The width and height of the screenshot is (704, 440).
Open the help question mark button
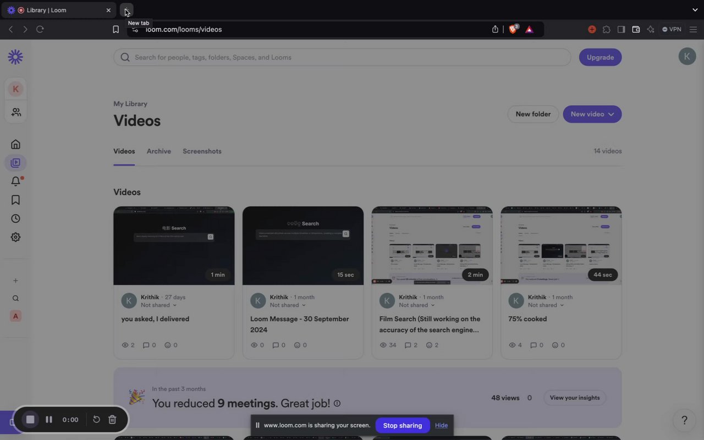[x=684, y=420]
